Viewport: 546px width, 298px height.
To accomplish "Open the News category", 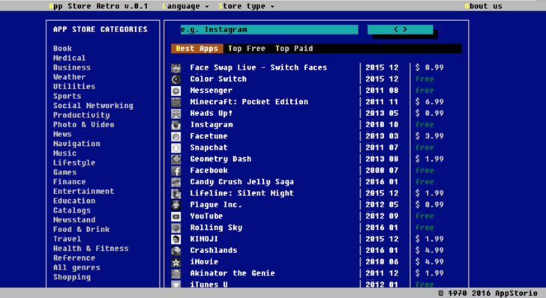I will click(63, 134).
